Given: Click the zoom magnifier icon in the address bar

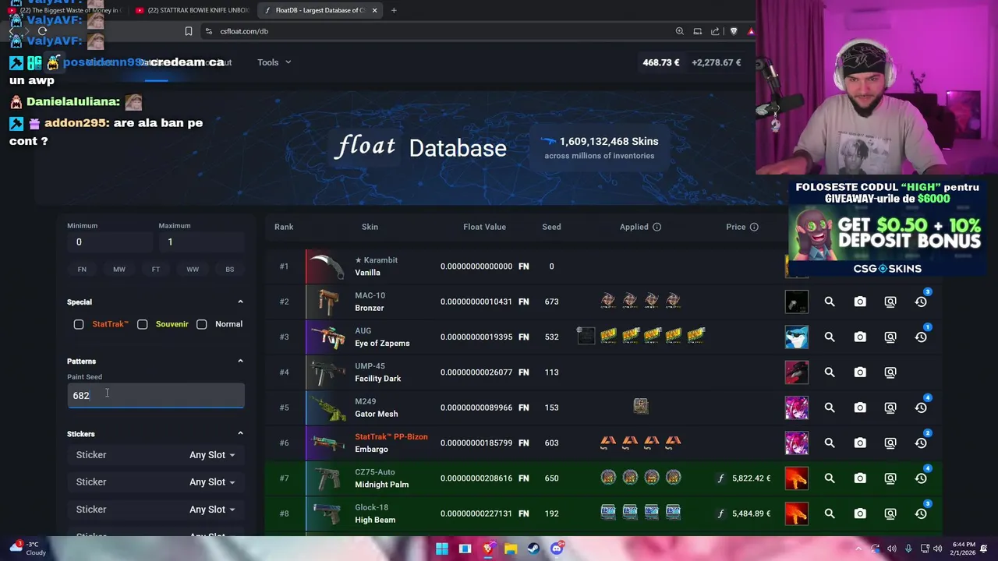Looking at the screenshot, I should [x=680, y=31].
